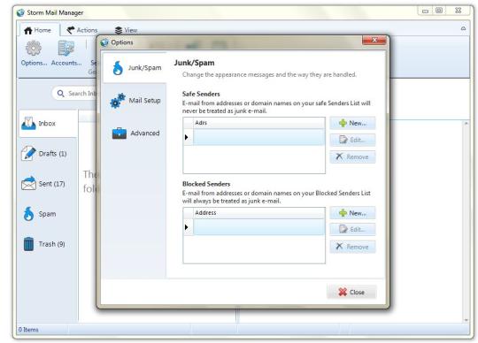The image size is (478, 343).
Task: Click the Junk/Spam flame icon in Options
Action: pyautogui.click(x=118, y=67)
